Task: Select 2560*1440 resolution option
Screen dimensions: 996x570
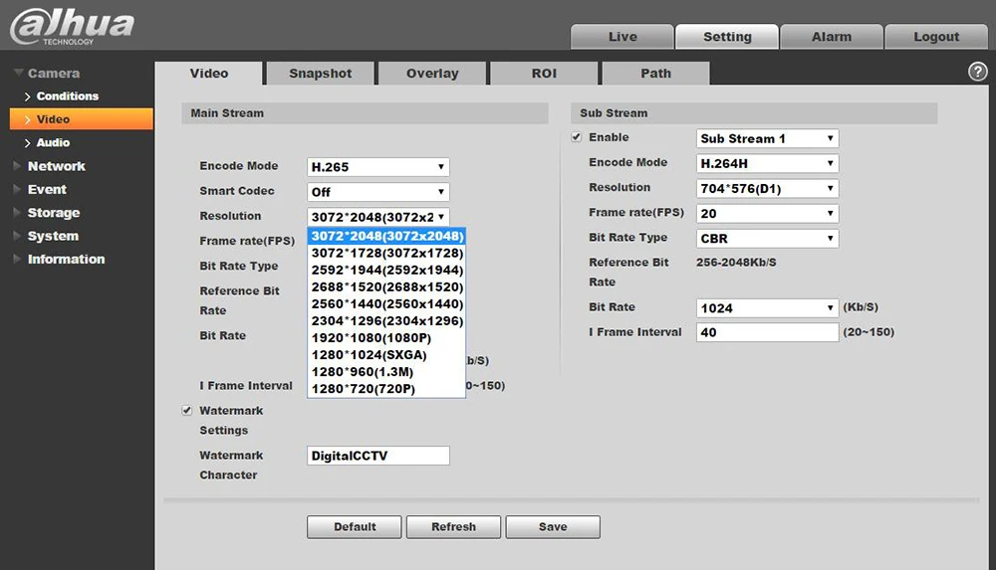Action: tap(386, 304)
